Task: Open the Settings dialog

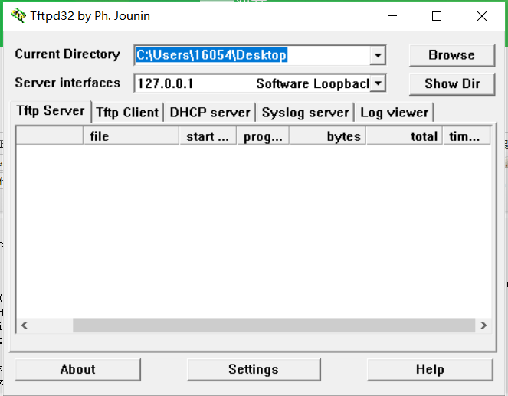Action: pyautogui.click(x=254, y=369)
